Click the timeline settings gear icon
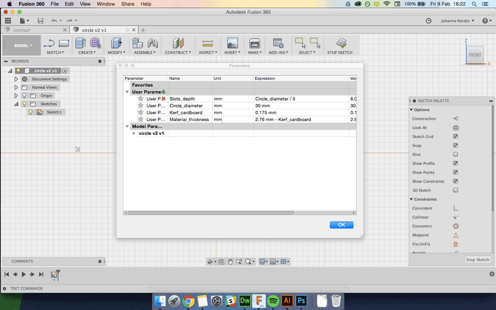The image size is (496, 310). [492, 274]
